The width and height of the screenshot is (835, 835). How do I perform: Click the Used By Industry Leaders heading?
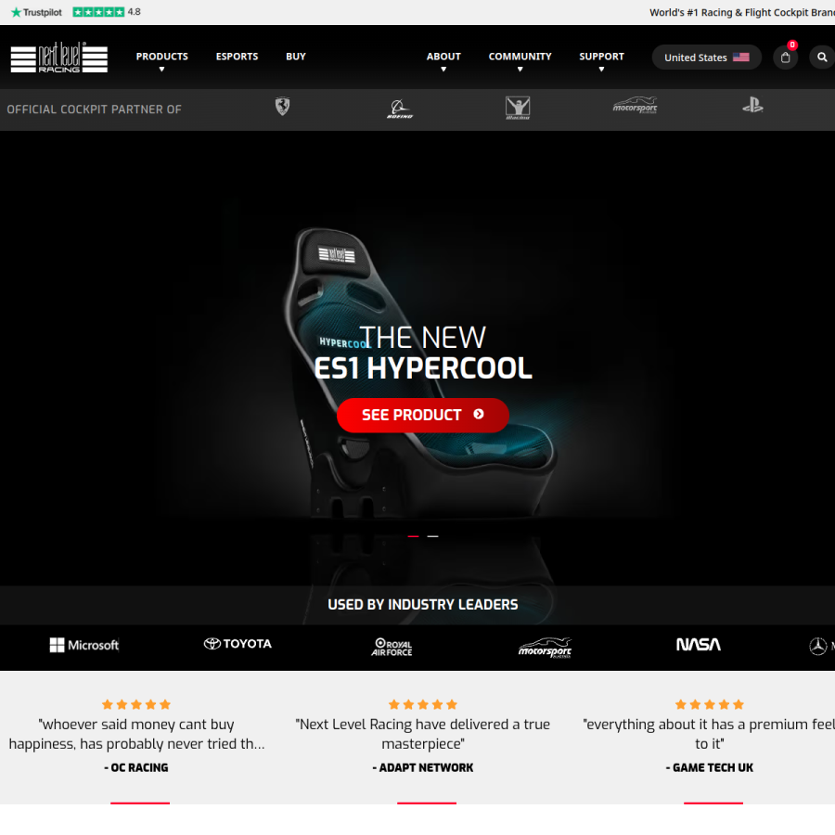coord(423,604)
